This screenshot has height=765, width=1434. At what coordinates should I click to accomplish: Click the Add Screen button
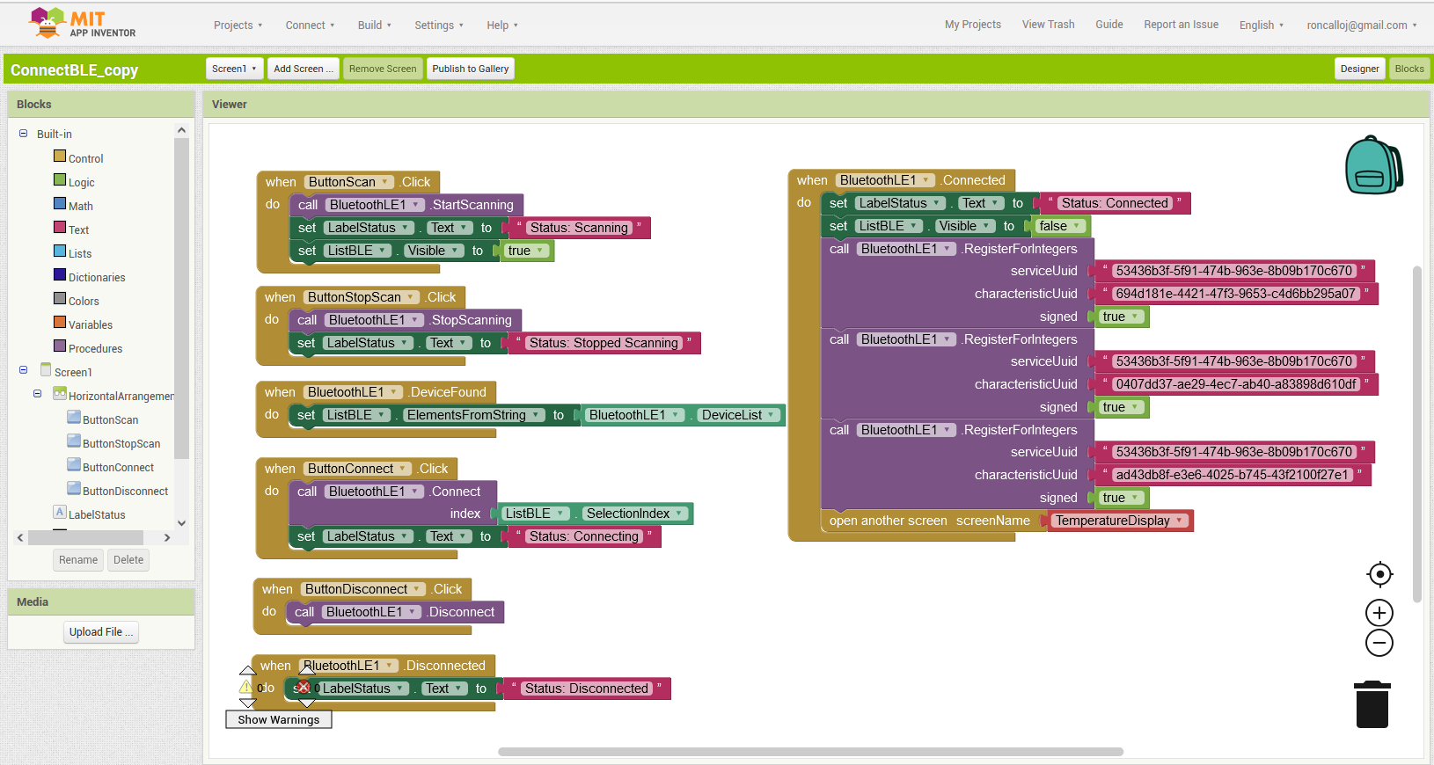(x=304, y=69)
